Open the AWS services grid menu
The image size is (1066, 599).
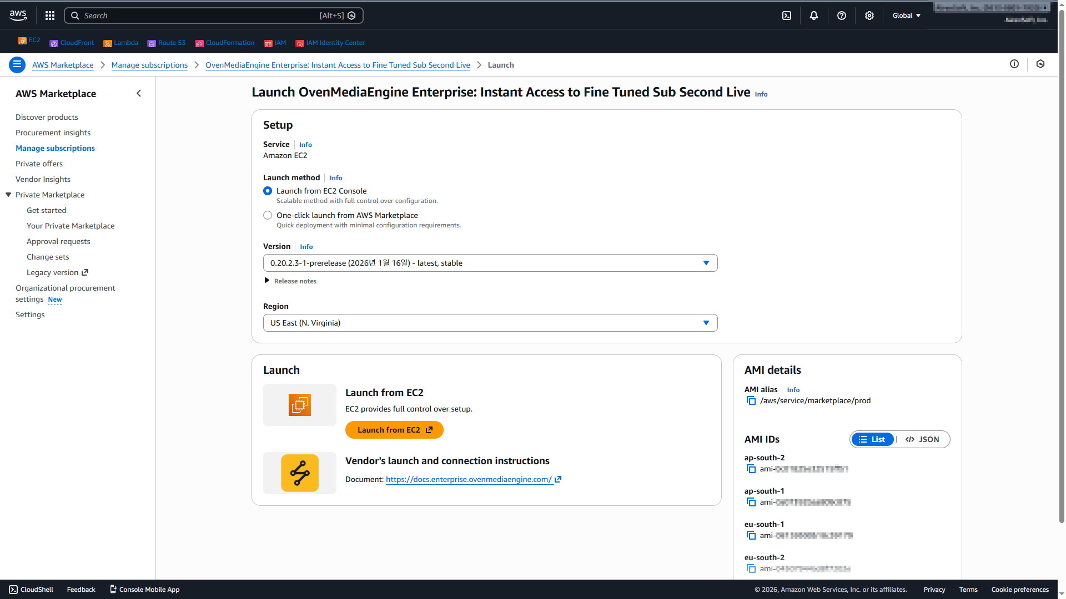click(50, 16)
